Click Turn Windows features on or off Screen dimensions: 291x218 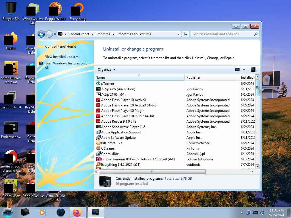tap(67, 65)
